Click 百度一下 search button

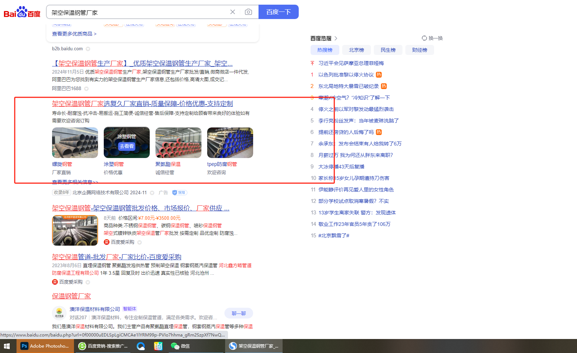coord(278,12)
